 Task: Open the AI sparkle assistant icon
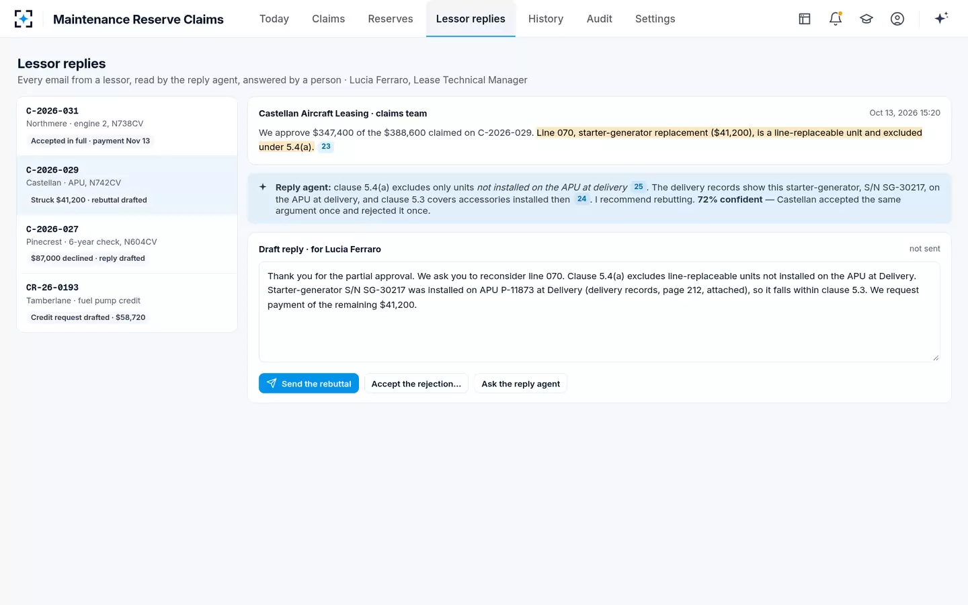941,18
